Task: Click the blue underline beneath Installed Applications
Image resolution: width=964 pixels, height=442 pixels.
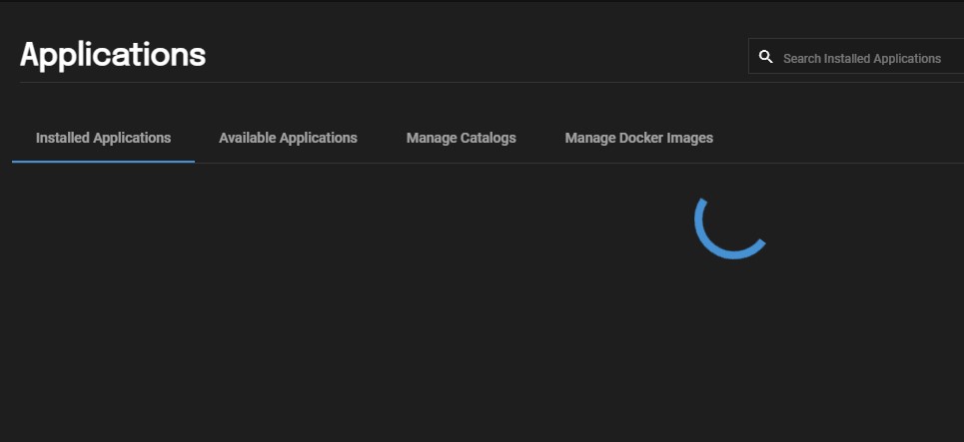Action: [x=103, y=162]
